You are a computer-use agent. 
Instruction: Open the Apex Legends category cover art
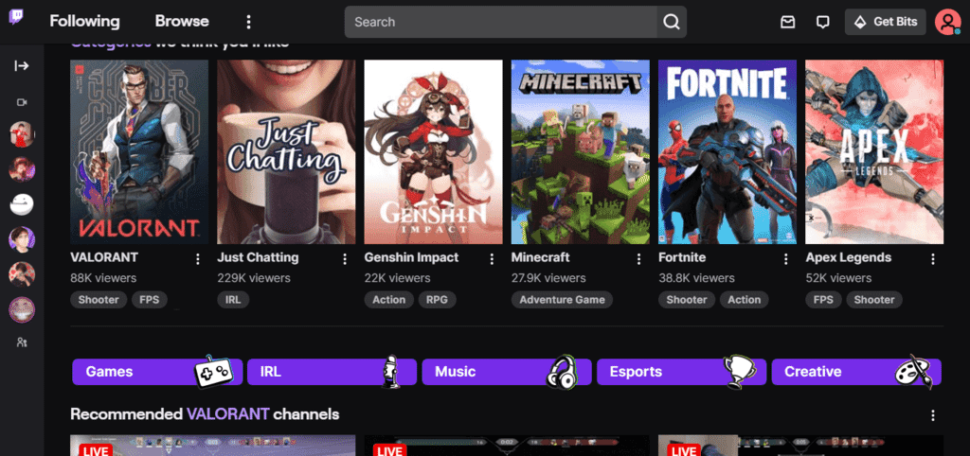pos(874,152)
